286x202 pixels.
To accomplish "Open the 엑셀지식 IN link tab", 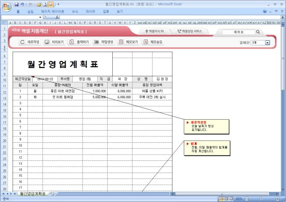I will (x=154, y=31).
